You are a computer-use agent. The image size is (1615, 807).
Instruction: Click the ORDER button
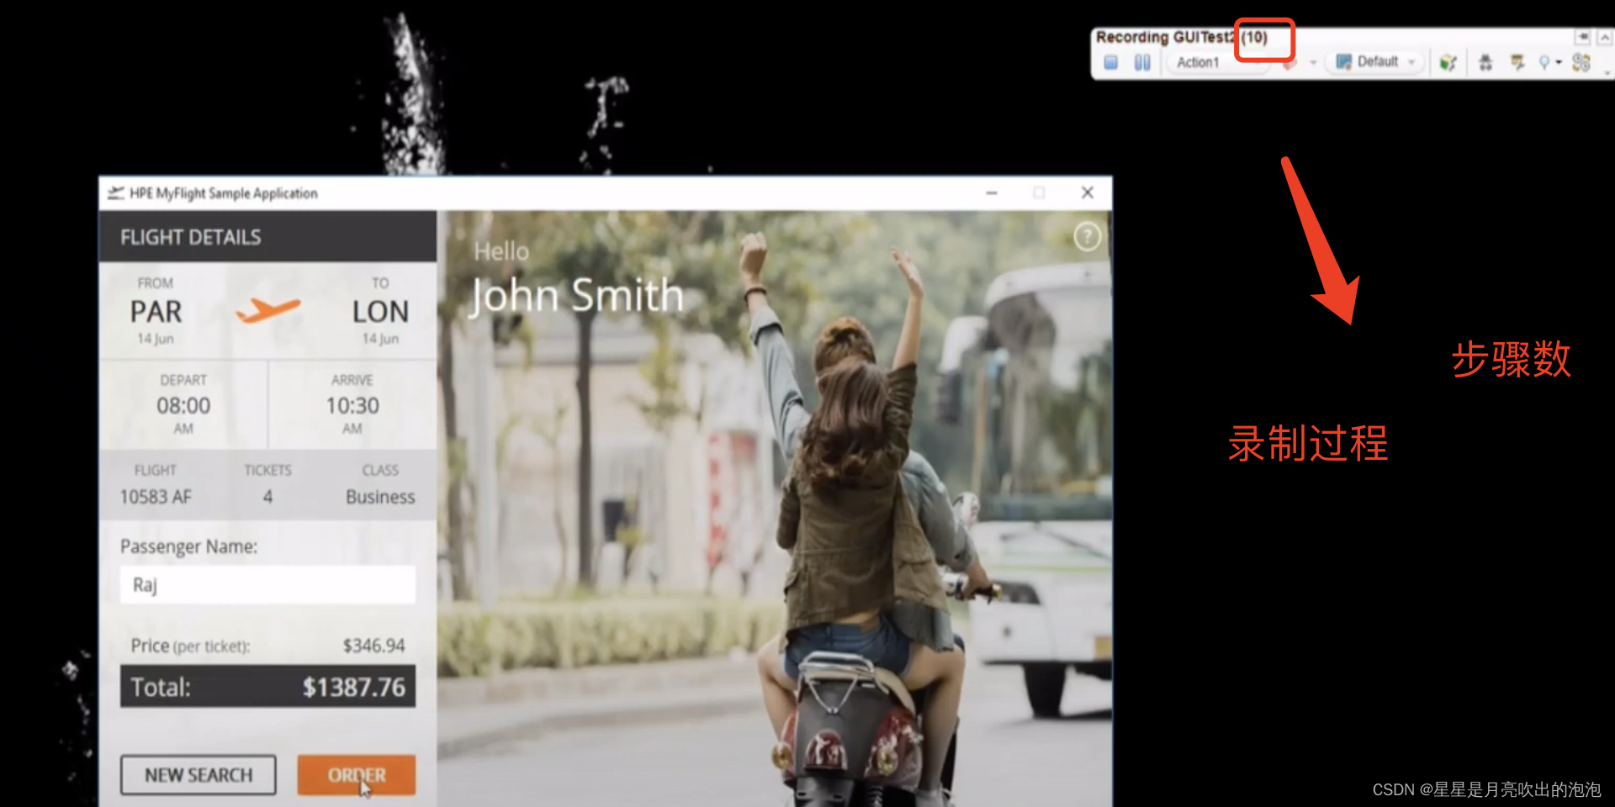[x=357, y=775]
